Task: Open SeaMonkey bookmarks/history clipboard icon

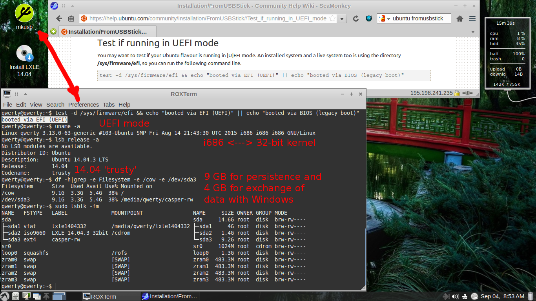Action: tap(71, 18)
